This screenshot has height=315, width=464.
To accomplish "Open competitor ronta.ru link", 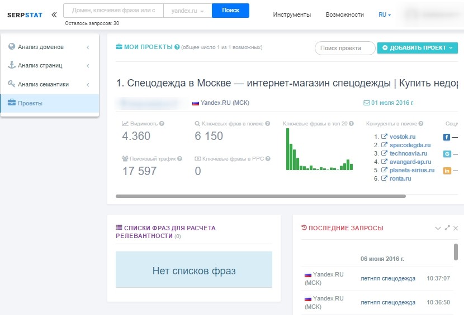I will click(400, 178).
